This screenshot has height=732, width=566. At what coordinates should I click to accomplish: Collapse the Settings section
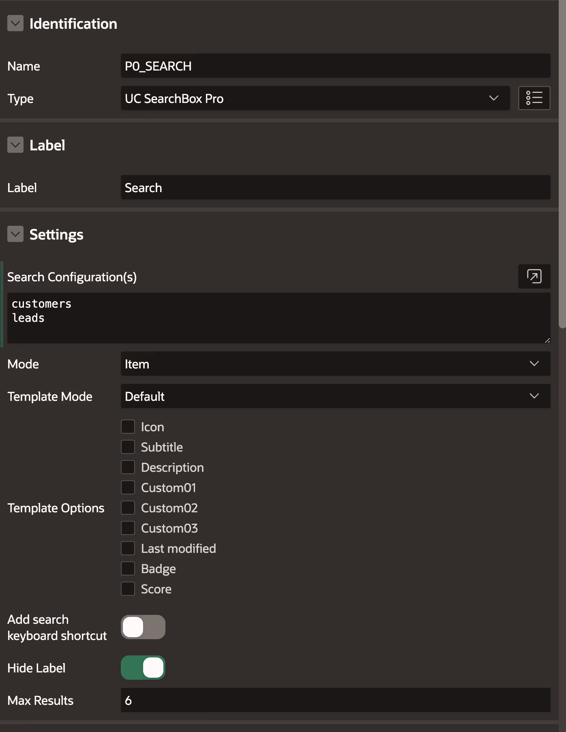tap(15, 234)
